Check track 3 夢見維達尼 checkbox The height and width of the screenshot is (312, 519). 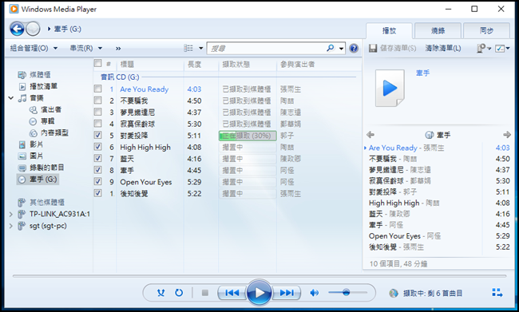[x=97, y=112]
